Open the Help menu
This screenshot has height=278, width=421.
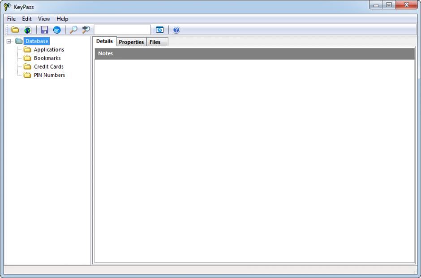tap(62, 19)
